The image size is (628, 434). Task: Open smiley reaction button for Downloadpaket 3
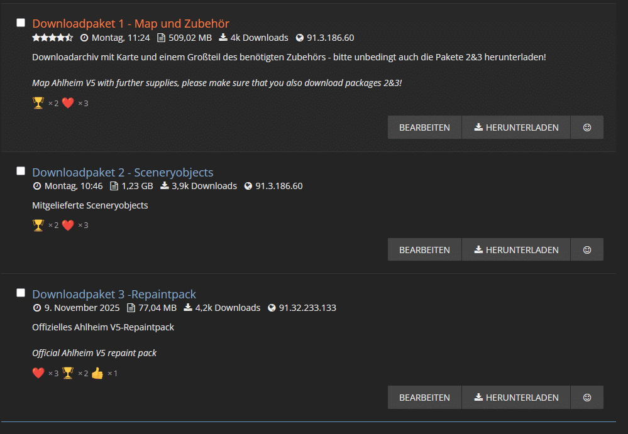587,397
